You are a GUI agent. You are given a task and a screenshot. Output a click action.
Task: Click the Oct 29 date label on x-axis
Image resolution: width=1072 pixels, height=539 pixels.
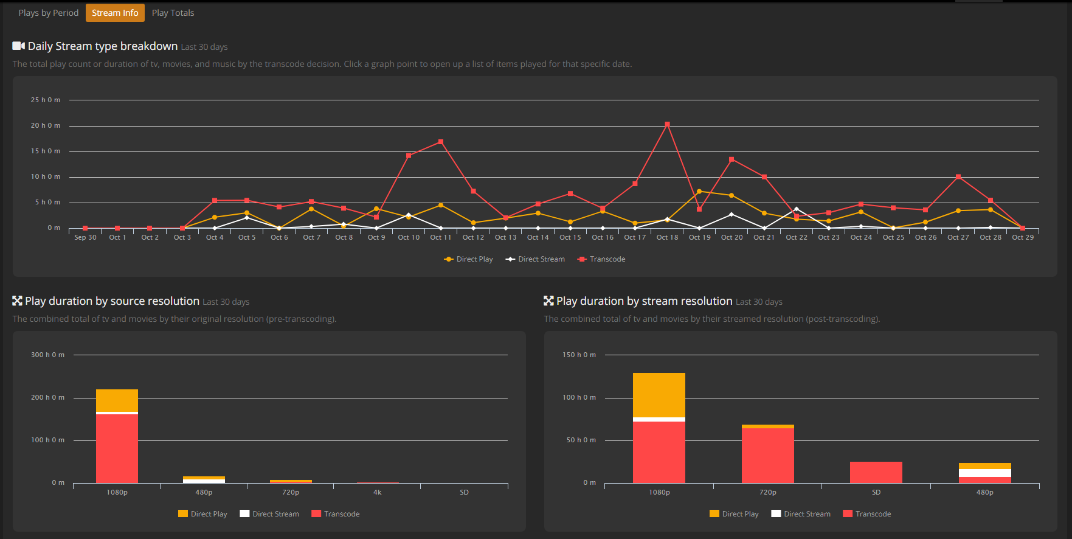[1023, 237]
